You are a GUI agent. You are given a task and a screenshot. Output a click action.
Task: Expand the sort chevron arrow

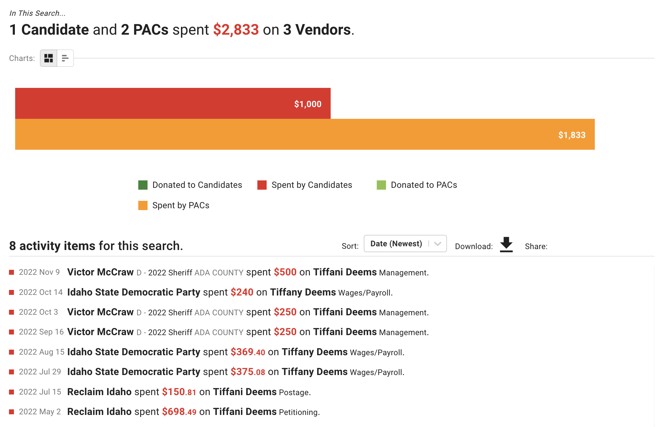click(438, 244)
